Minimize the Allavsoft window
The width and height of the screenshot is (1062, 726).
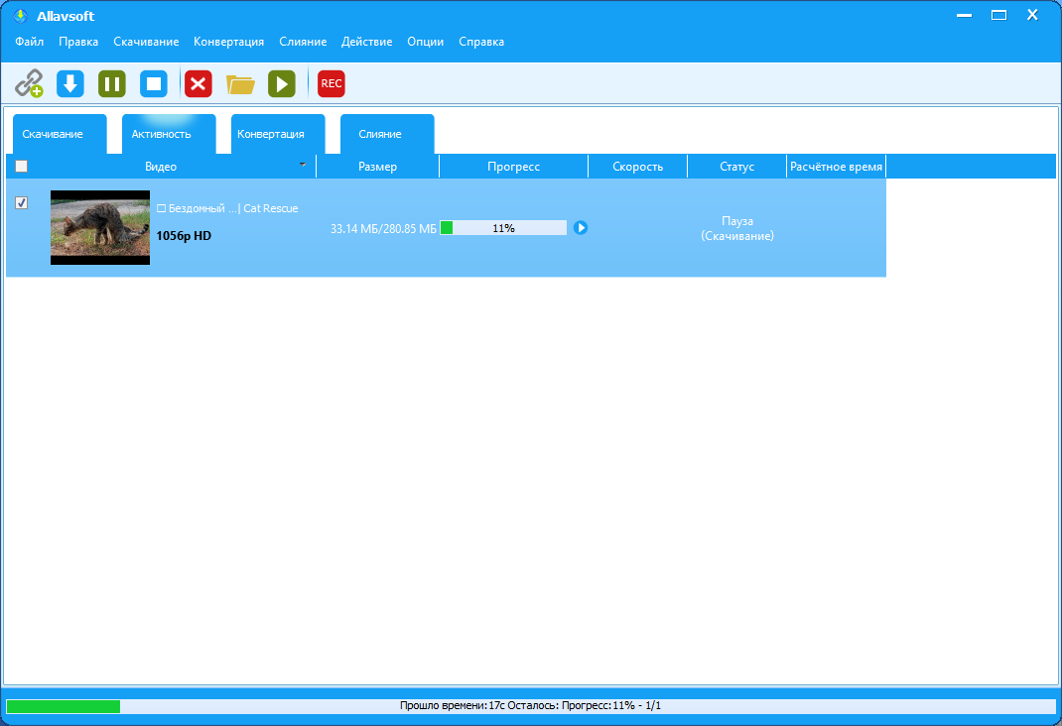tap(965, 15)
